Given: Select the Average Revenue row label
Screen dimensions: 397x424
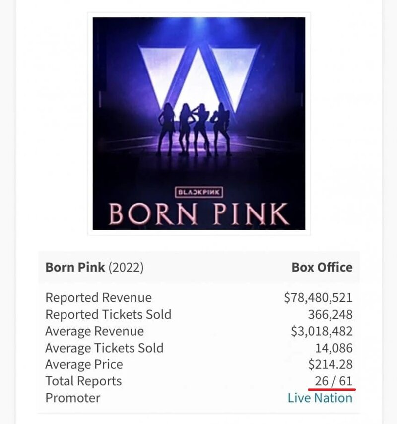Looking at the screenshot, I should pyautogui.click(x=94, y=331).
